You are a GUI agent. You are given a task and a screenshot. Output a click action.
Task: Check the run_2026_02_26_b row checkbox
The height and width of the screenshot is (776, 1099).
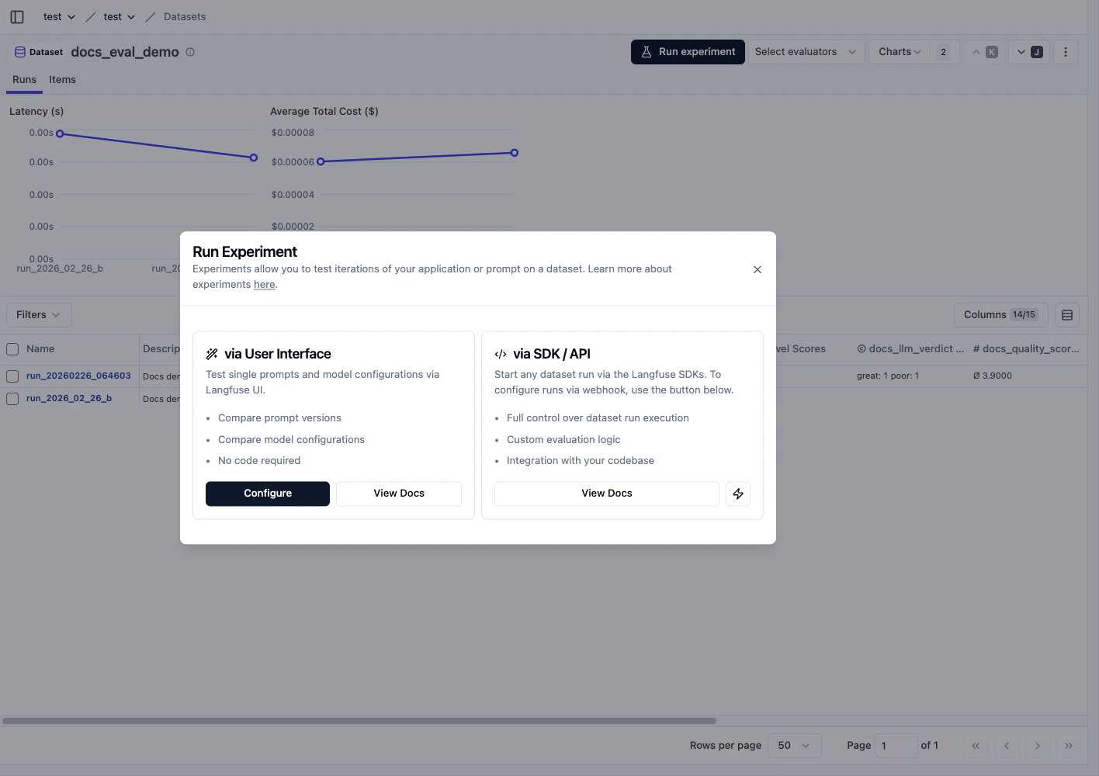[12, 398]
